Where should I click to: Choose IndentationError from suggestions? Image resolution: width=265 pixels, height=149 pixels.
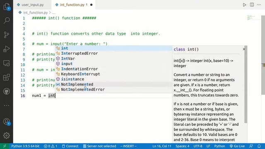(x=113, y=69)
